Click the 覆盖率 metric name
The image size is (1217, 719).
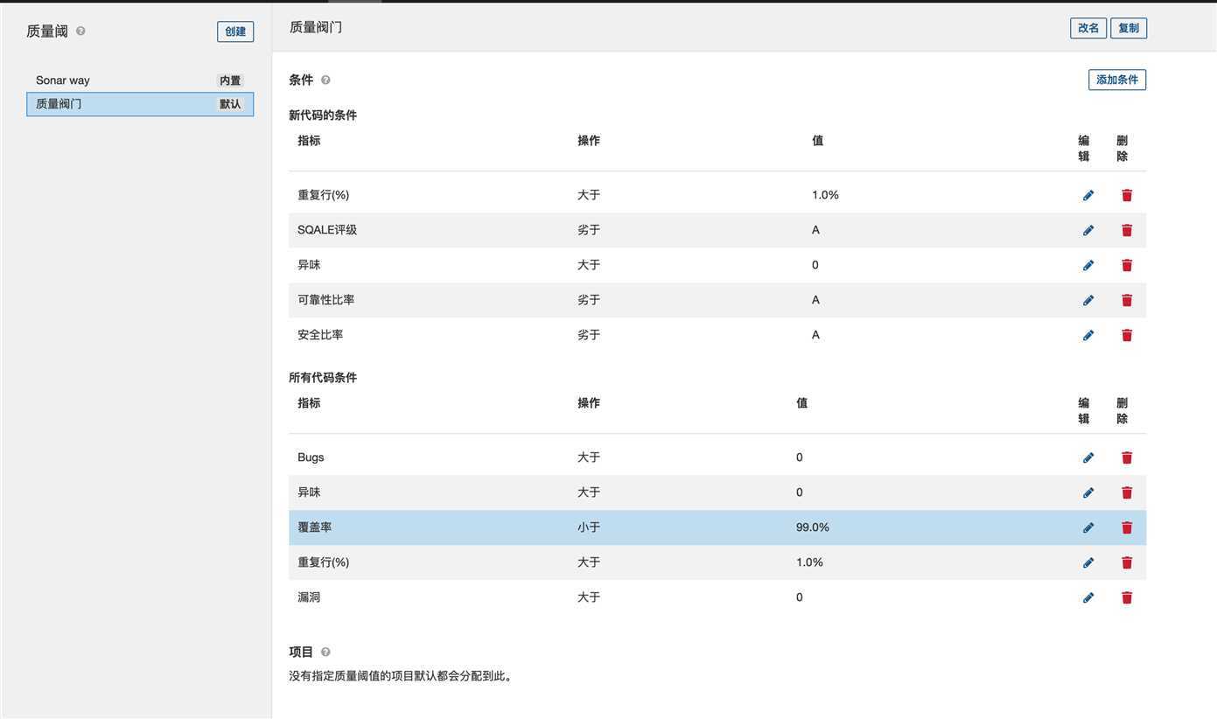click(315, 527)
